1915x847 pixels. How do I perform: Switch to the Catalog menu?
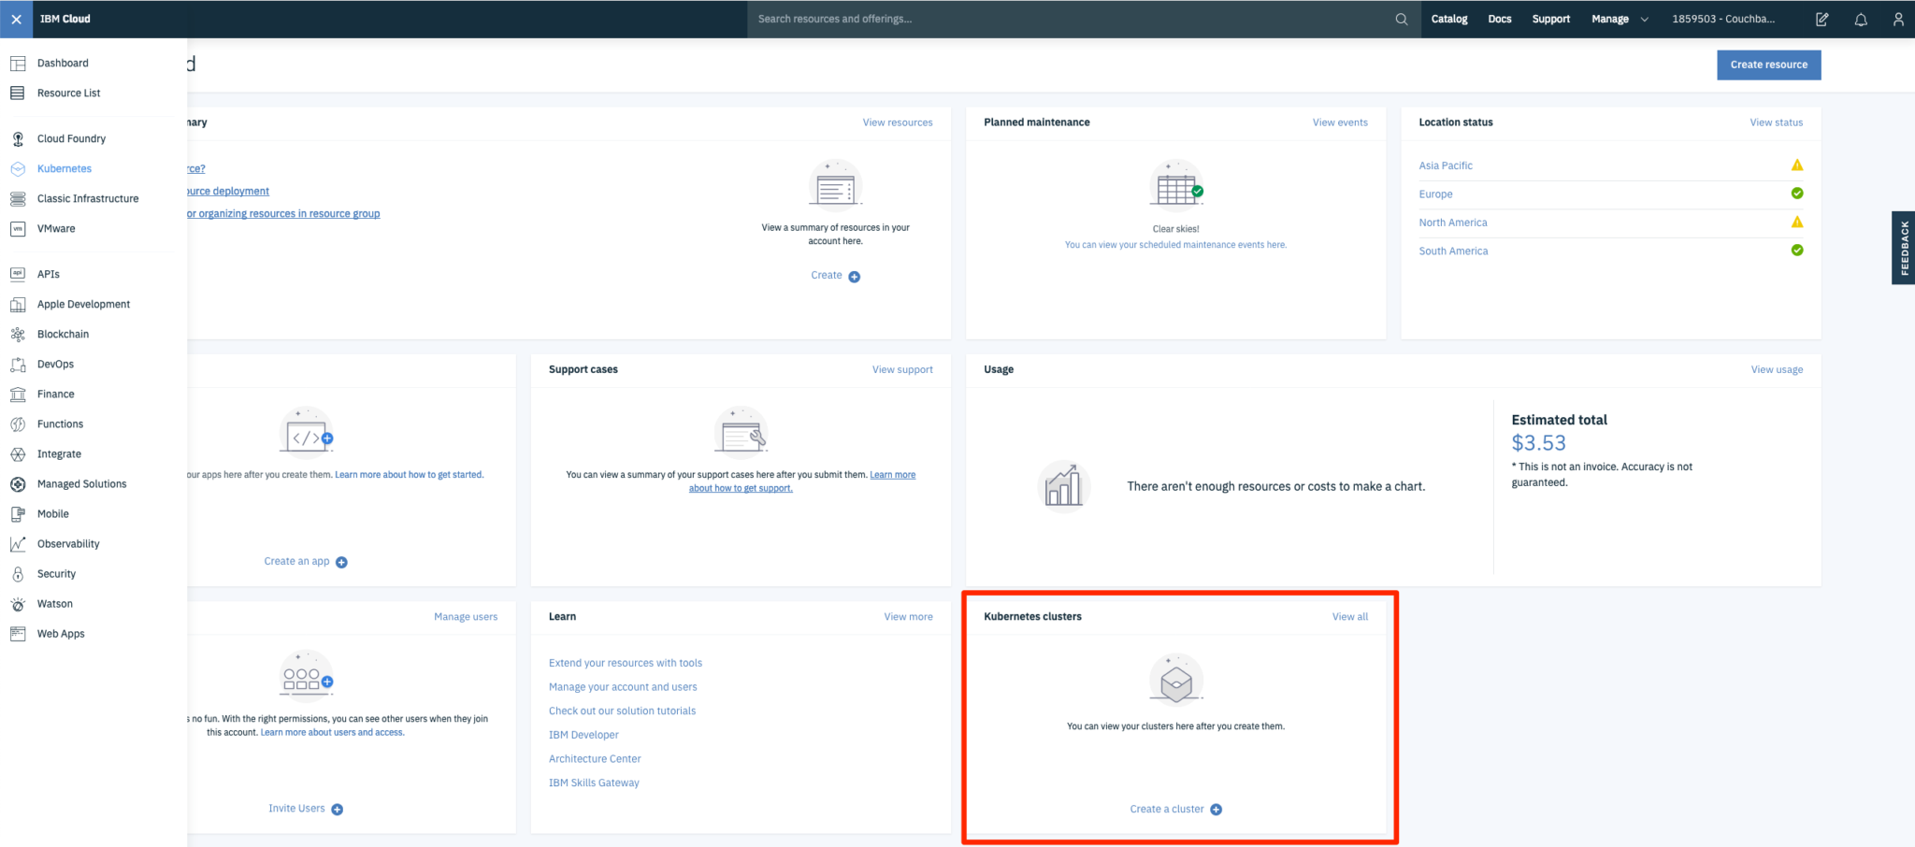[x=1448, y=19]
